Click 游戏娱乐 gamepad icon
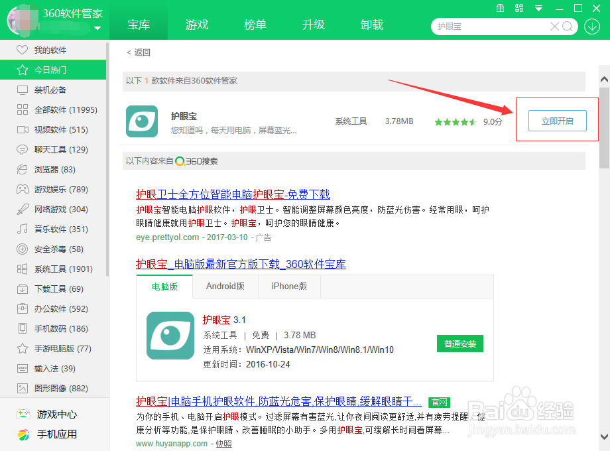Viewport: 610px width, 451px height. tap(22, 189)
